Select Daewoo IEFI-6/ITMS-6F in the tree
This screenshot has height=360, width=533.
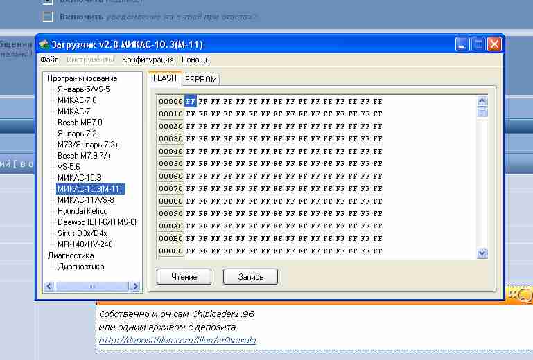(x=98, y=222)
